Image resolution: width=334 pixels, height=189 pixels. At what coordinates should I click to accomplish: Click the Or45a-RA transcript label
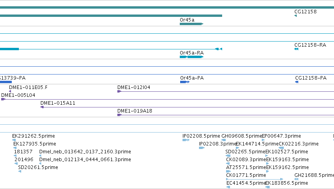tap(192, 53)
